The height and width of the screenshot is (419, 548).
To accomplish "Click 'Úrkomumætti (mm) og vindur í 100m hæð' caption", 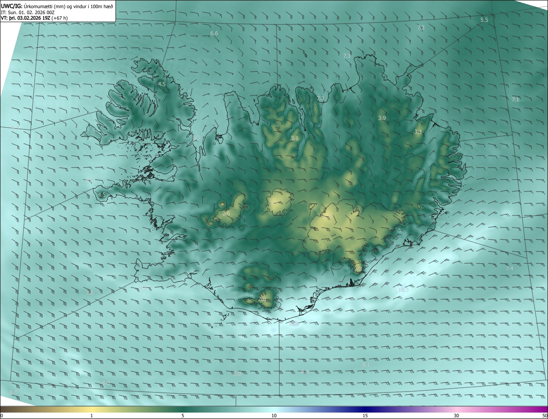I will [x=68, y=6].
